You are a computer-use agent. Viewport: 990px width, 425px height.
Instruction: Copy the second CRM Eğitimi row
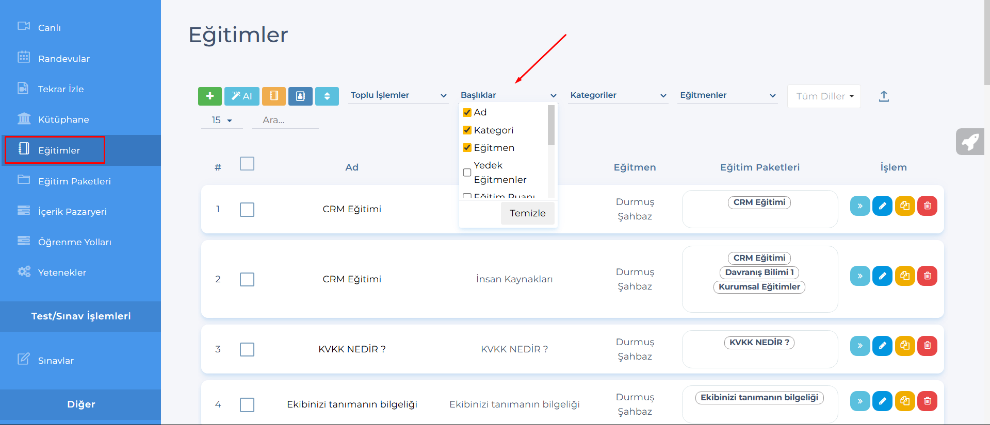click(905, 276)
